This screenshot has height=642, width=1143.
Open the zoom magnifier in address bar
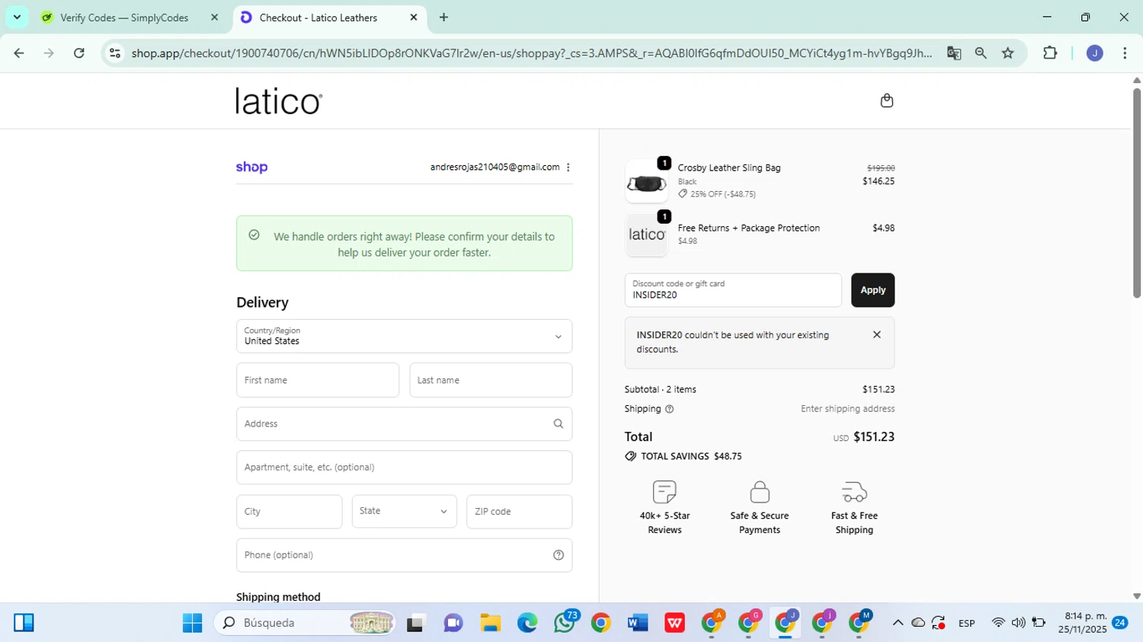[981, 53]
